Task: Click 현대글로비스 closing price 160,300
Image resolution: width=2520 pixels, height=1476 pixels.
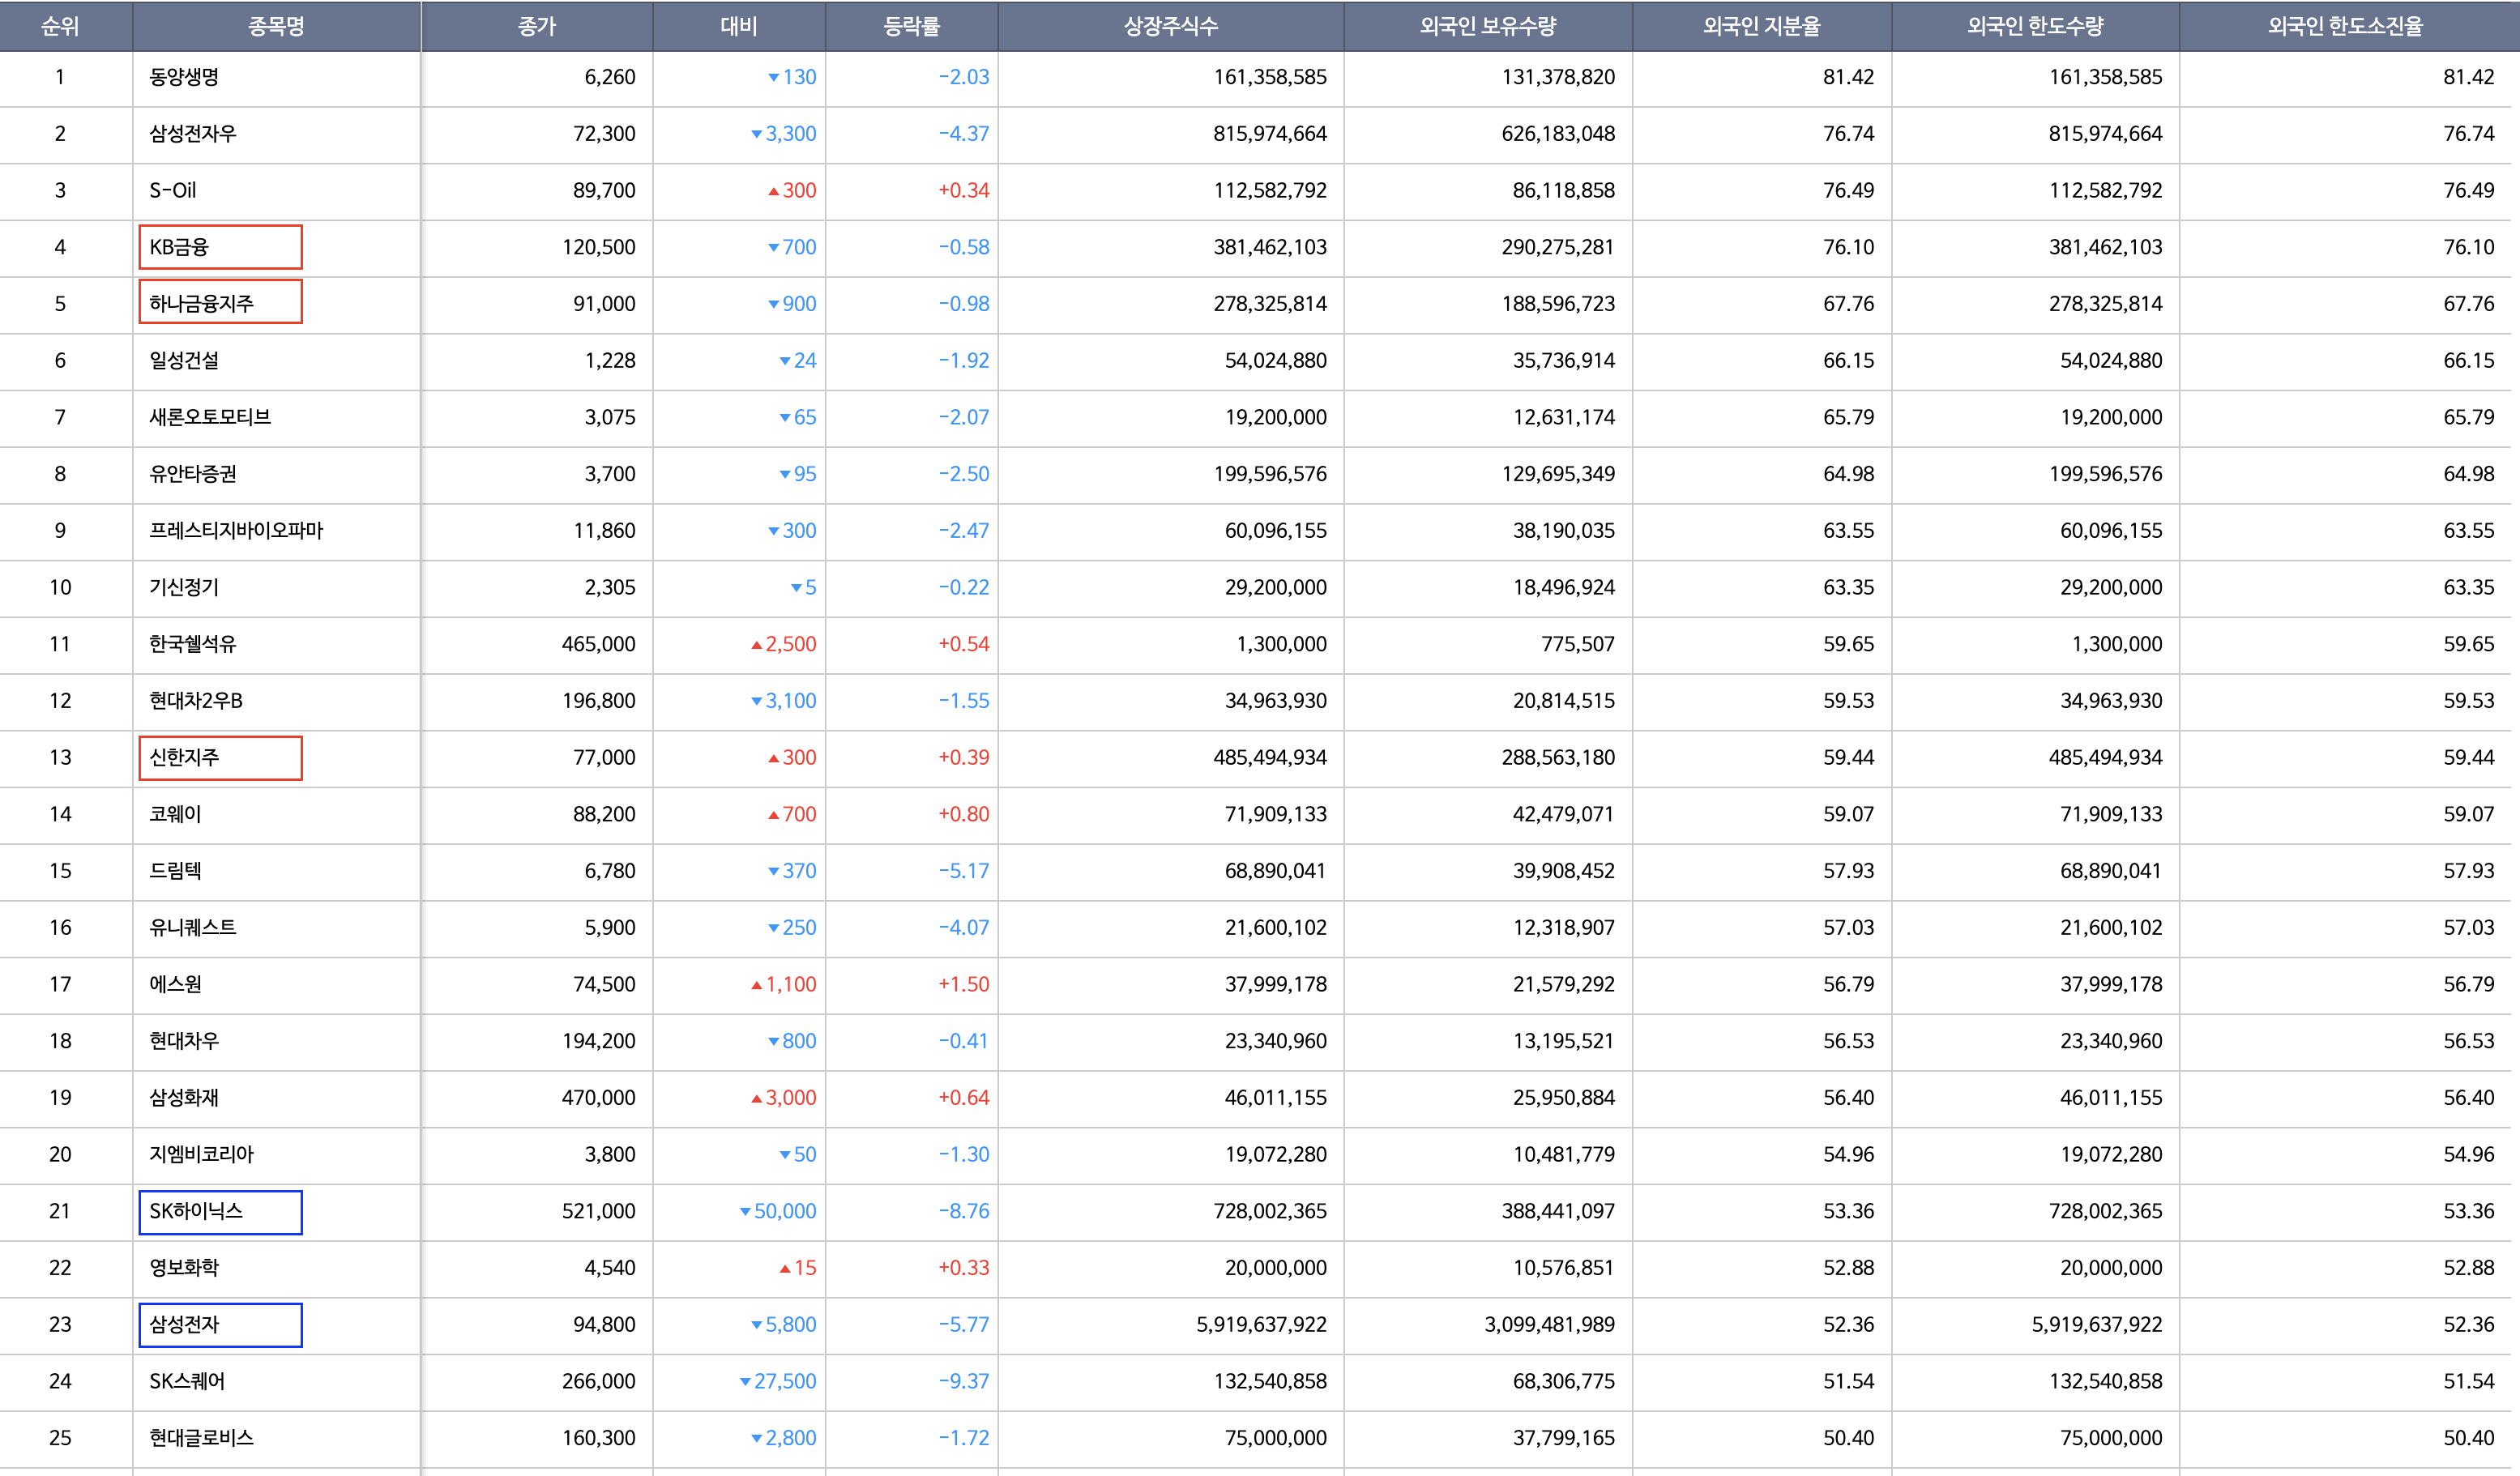Action: (598, 1438)
